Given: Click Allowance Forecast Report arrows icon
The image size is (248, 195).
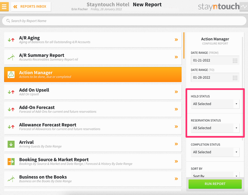Looking at the screenshot, I should (11, 127).
